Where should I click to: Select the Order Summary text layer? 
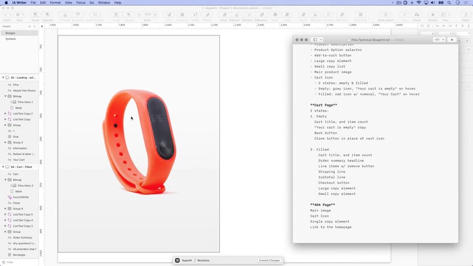(x=22, y=237)
